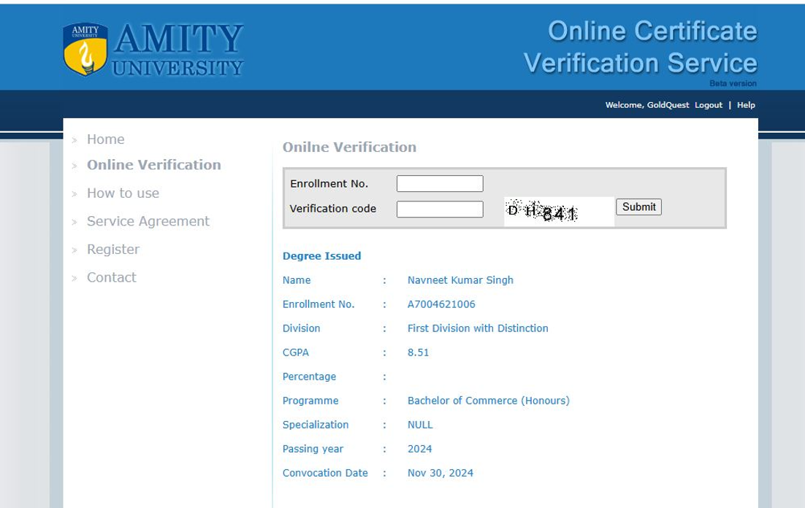
Task: Select Online Verification in sidebar
Action: [x=154, y=165]
